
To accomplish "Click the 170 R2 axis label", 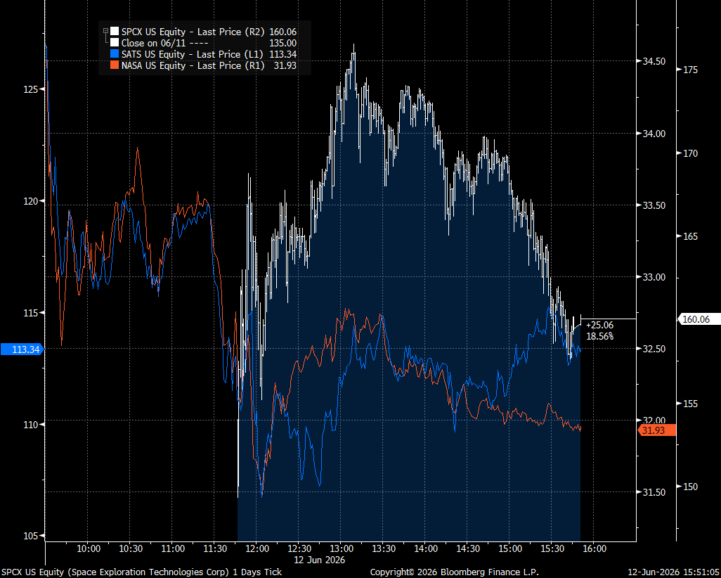I will point(690,153).
